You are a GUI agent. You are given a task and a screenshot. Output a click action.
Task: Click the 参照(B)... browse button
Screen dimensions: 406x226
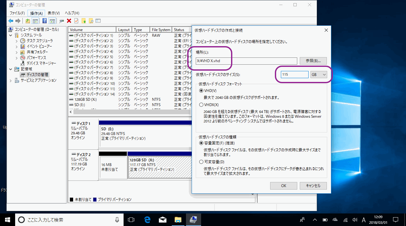tap(313, 61)
